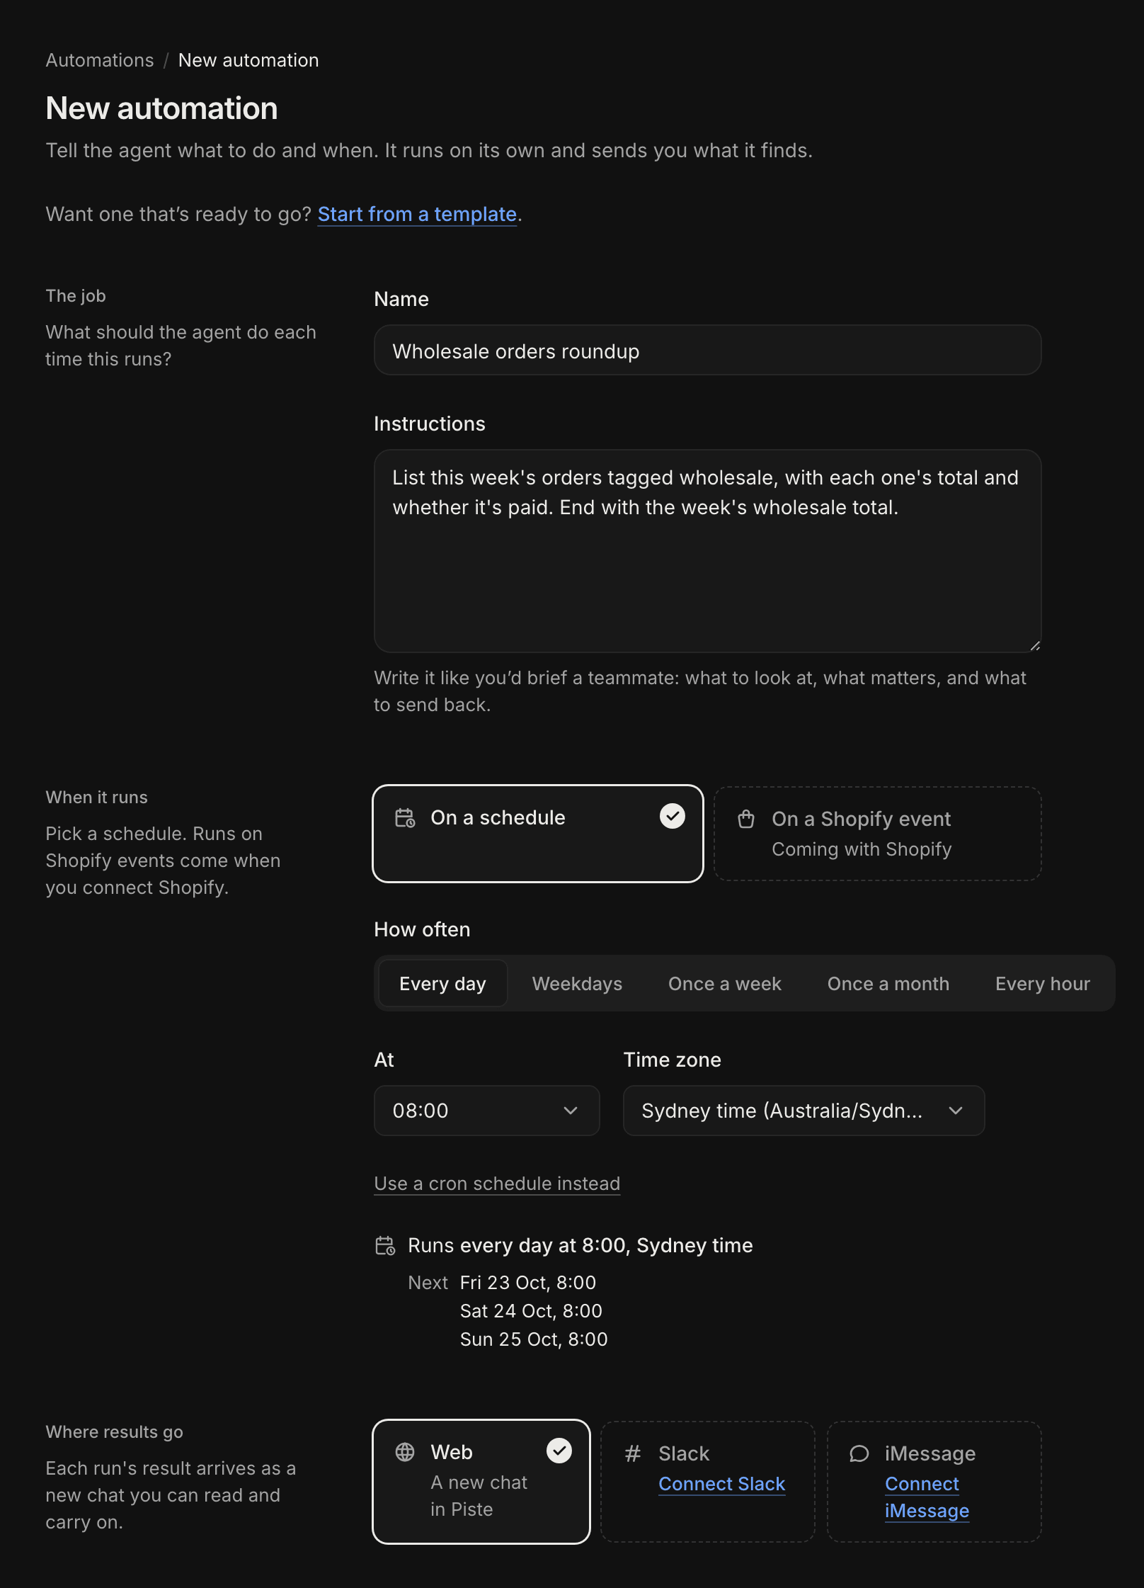The width and height of the screenshot is (1144, 1588).
Task: Open the Start from a template link
Action: click(417, 214)
